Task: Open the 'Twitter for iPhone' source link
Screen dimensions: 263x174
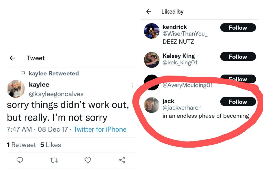Action: (100, 129)
